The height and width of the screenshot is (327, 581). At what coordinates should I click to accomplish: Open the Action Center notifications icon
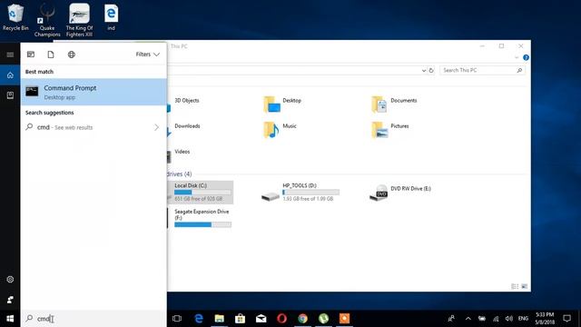tap(566, 319)
